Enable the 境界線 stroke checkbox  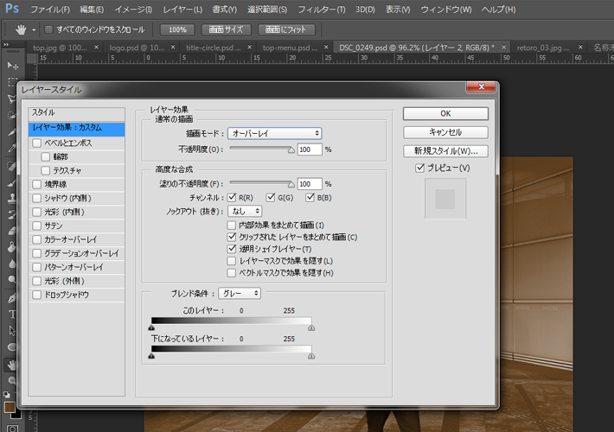(x=37, y=184)
